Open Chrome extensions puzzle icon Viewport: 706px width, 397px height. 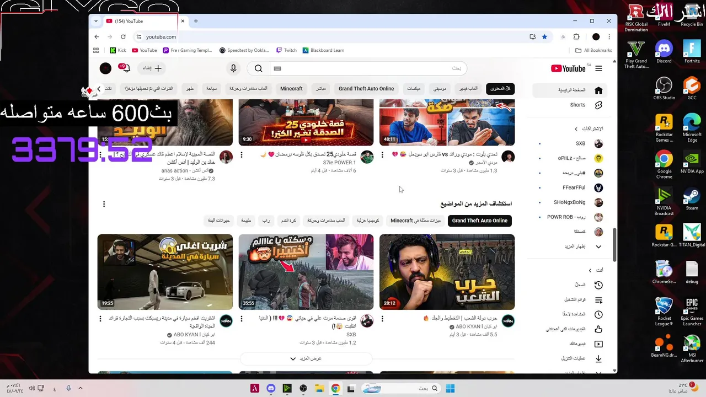tap(576, 37)
